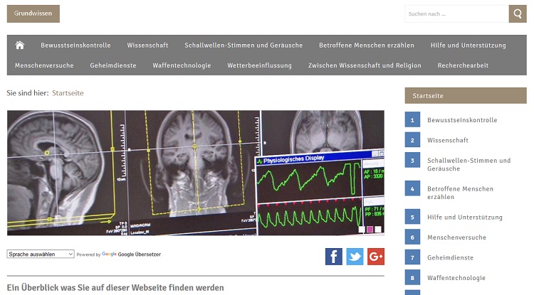Click the home icon in navigation bar
Viewport: 534px width, 295px height.
pos(20,45)
